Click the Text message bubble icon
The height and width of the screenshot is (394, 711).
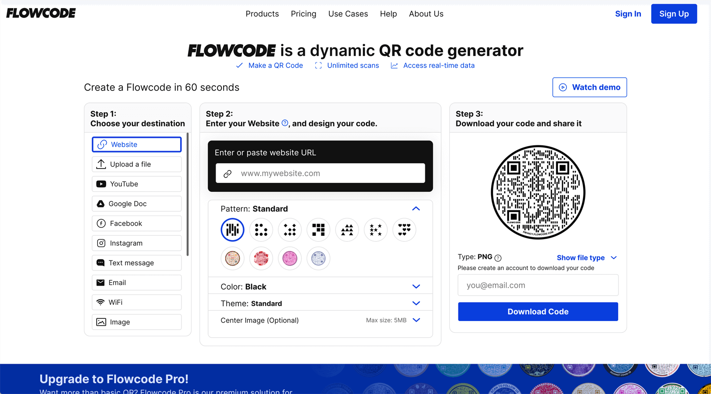[x=100, y=263]
